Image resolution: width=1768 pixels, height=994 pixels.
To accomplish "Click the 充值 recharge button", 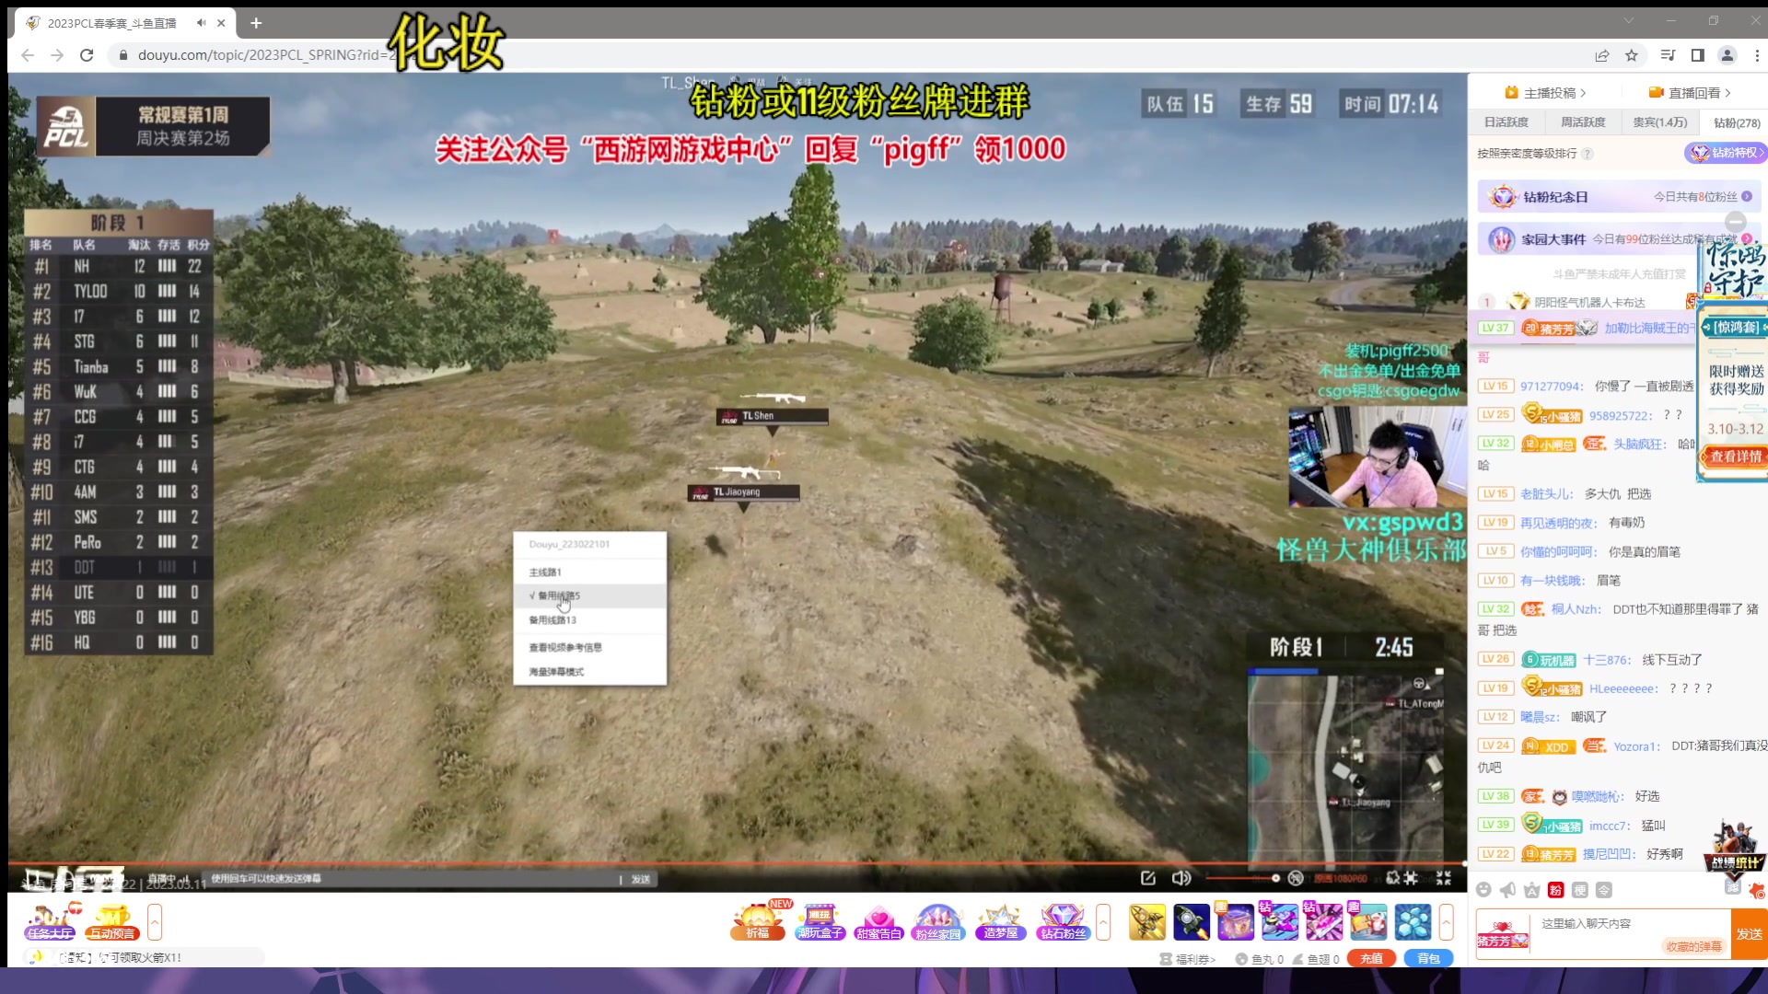I will pos(1371,959).
